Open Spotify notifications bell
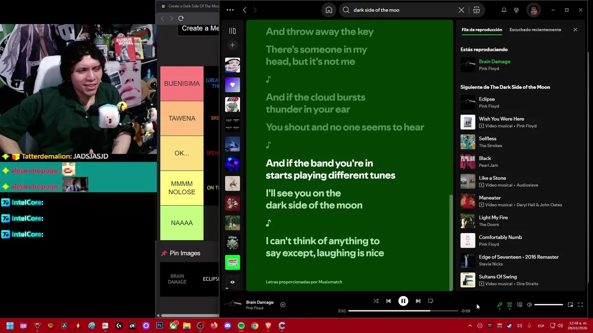This screenshot has width=593, height=333. point(504,10)
